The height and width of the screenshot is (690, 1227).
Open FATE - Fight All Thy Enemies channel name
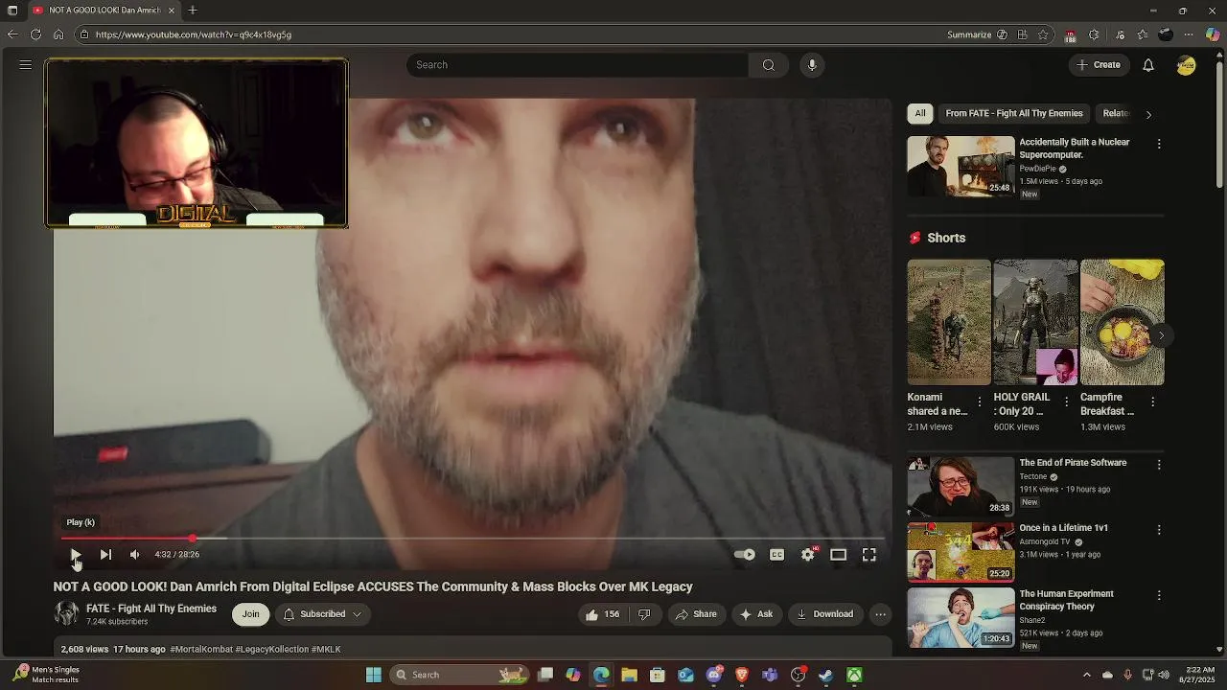(151, 609)
